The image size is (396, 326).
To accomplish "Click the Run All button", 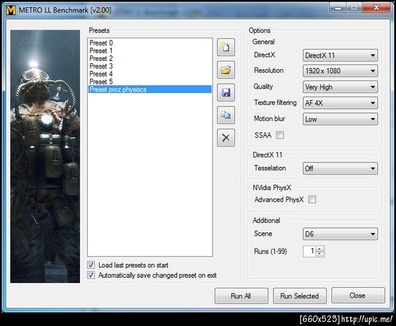I will [241, 296].
